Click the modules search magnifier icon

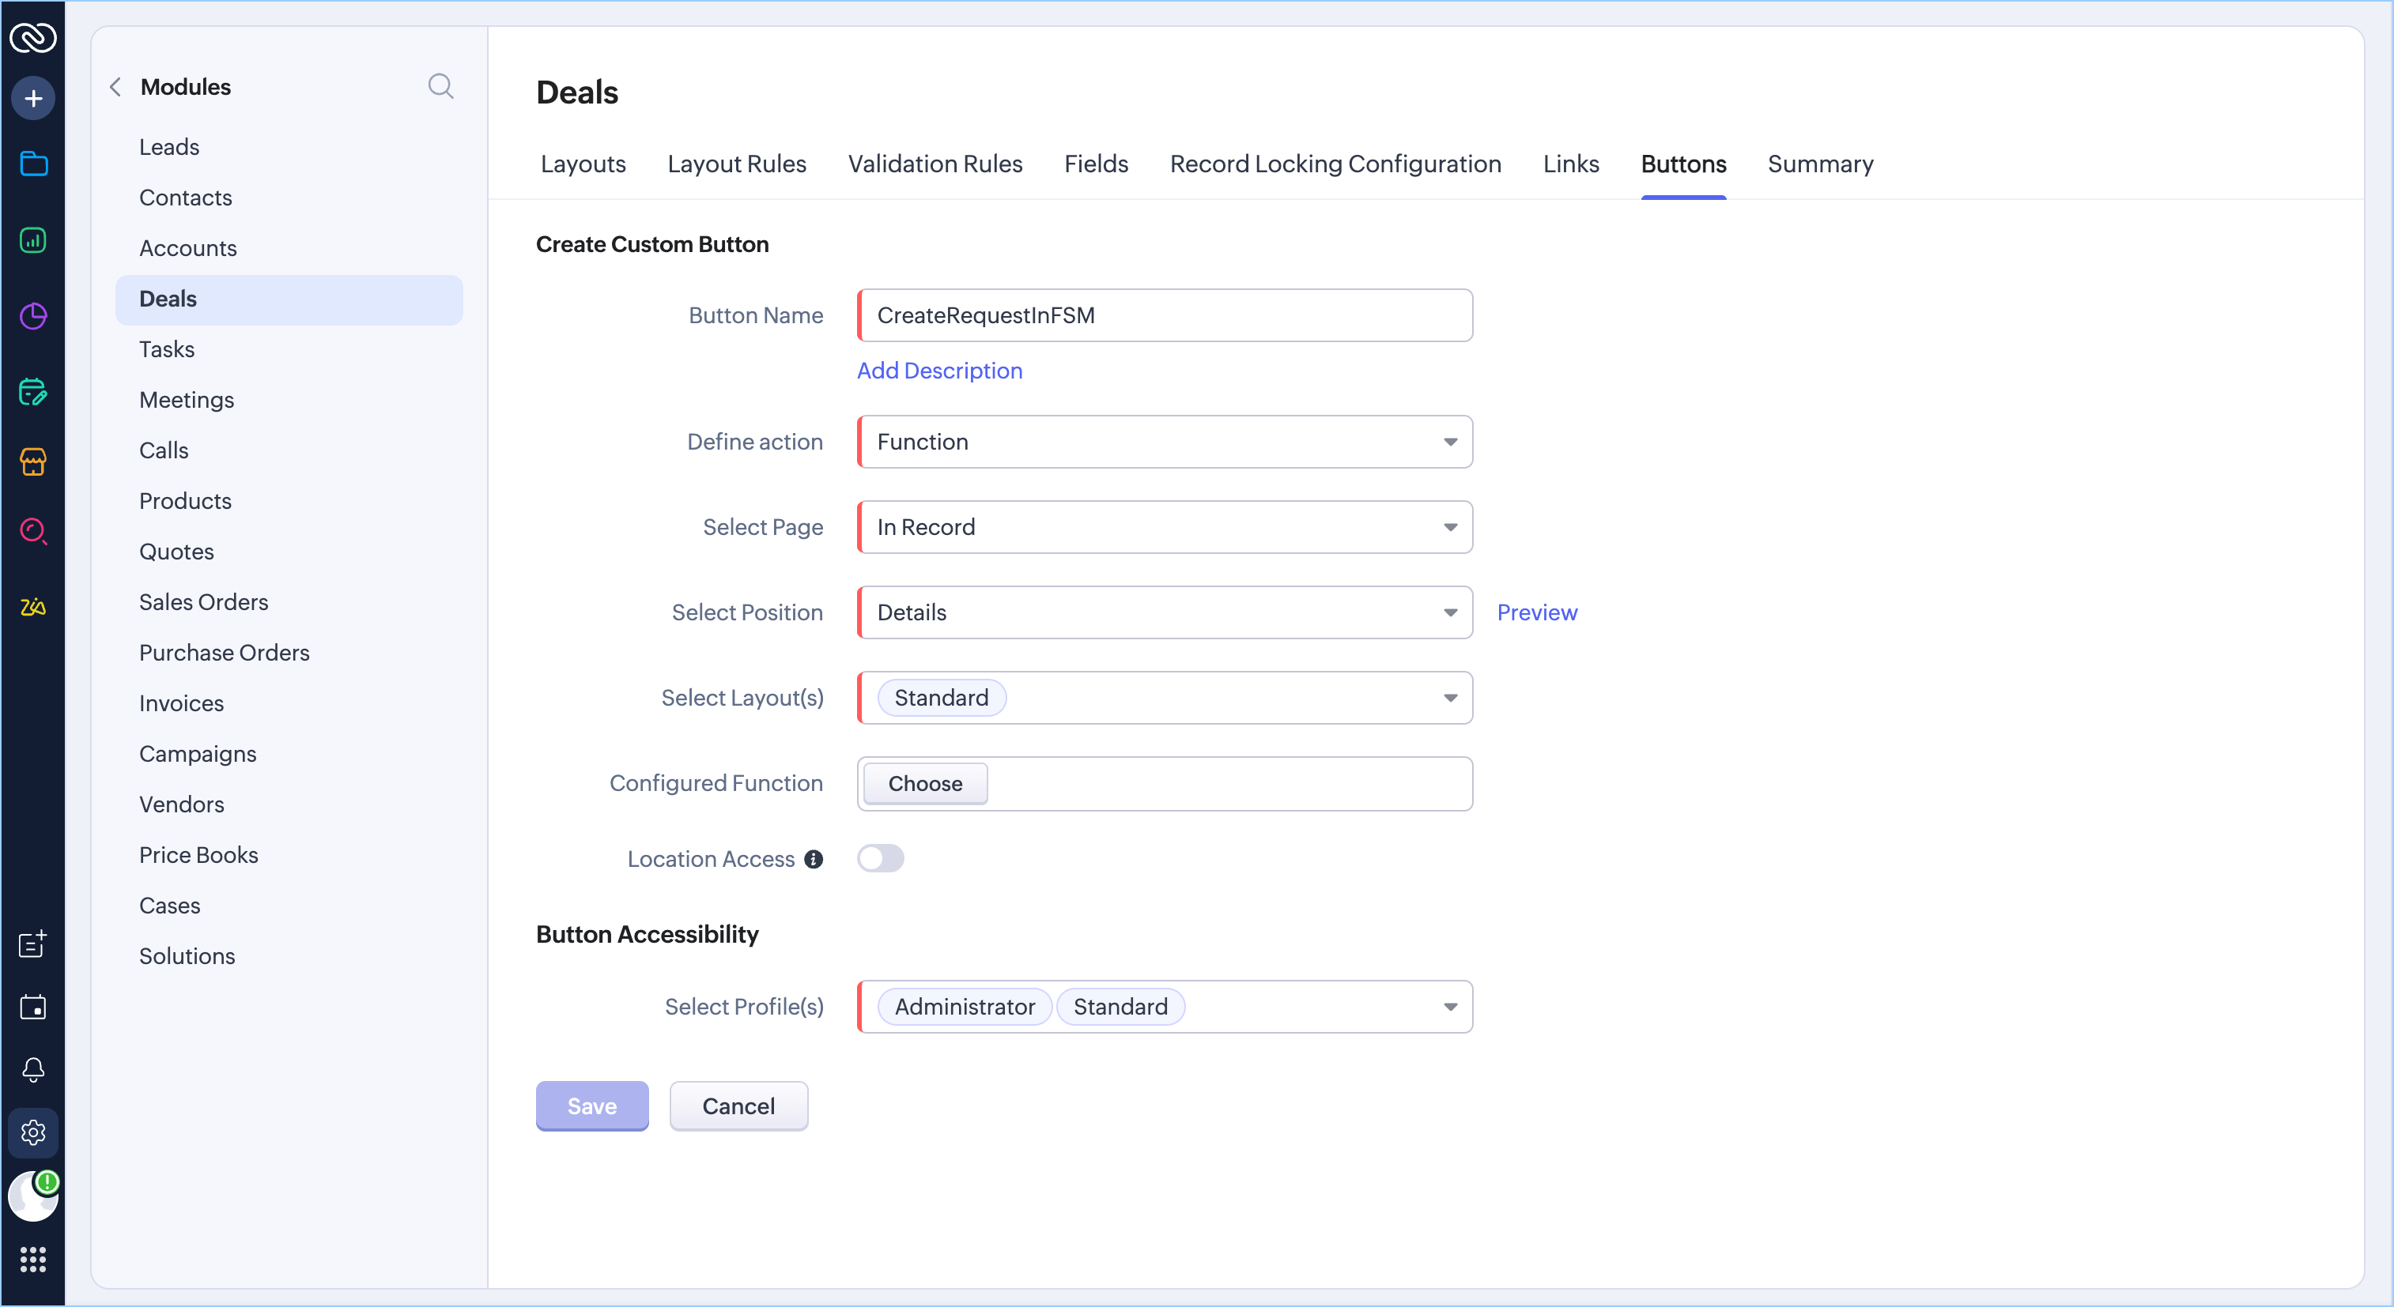tap(440, 86)
